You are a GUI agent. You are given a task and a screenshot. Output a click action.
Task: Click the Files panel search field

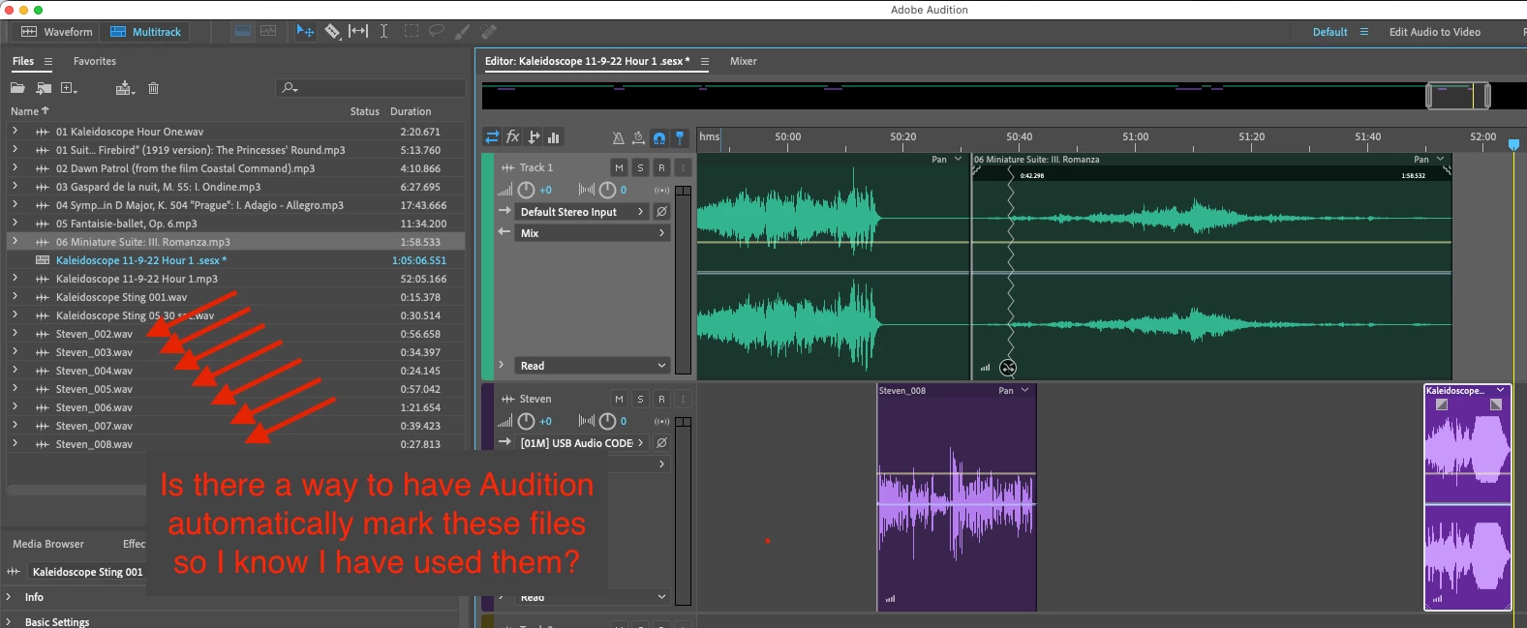pyautogui.click(x=371, y=88)
